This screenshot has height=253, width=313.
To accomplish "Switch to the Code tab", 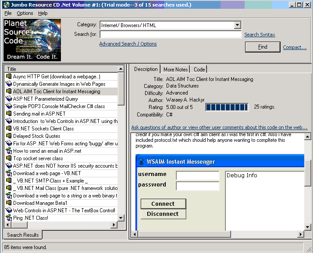I will (199, 70).
